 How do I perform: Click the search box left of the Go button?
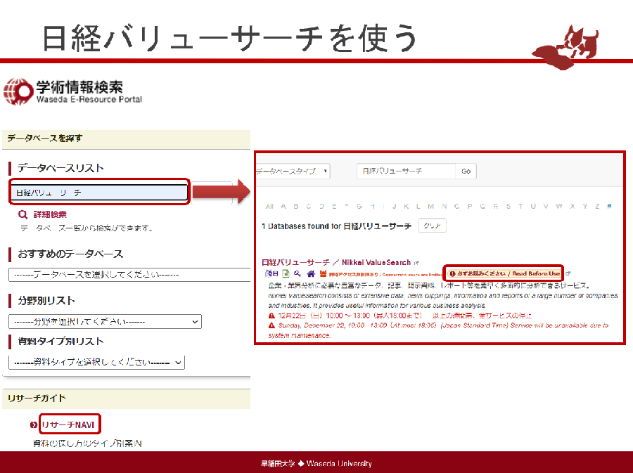coord(406,171)
